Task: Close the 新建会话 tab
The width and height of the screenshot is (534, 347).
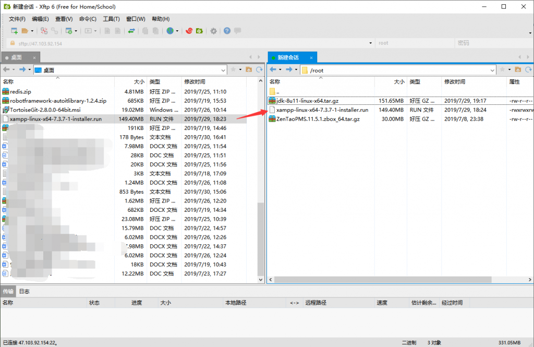Action: pyautogui.click(x=311, y=58)
